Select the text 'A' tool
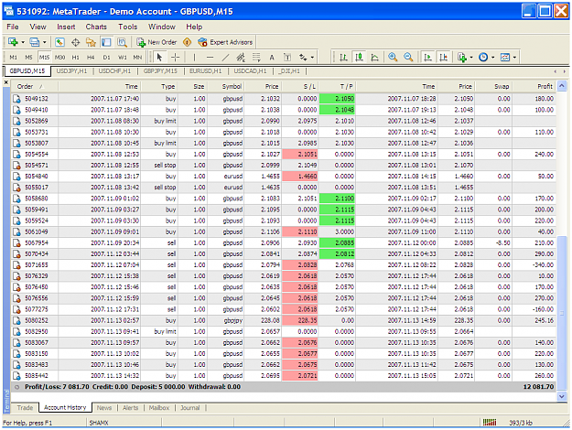Viewport: 572px width, 430px height. (x=272, y=58)
